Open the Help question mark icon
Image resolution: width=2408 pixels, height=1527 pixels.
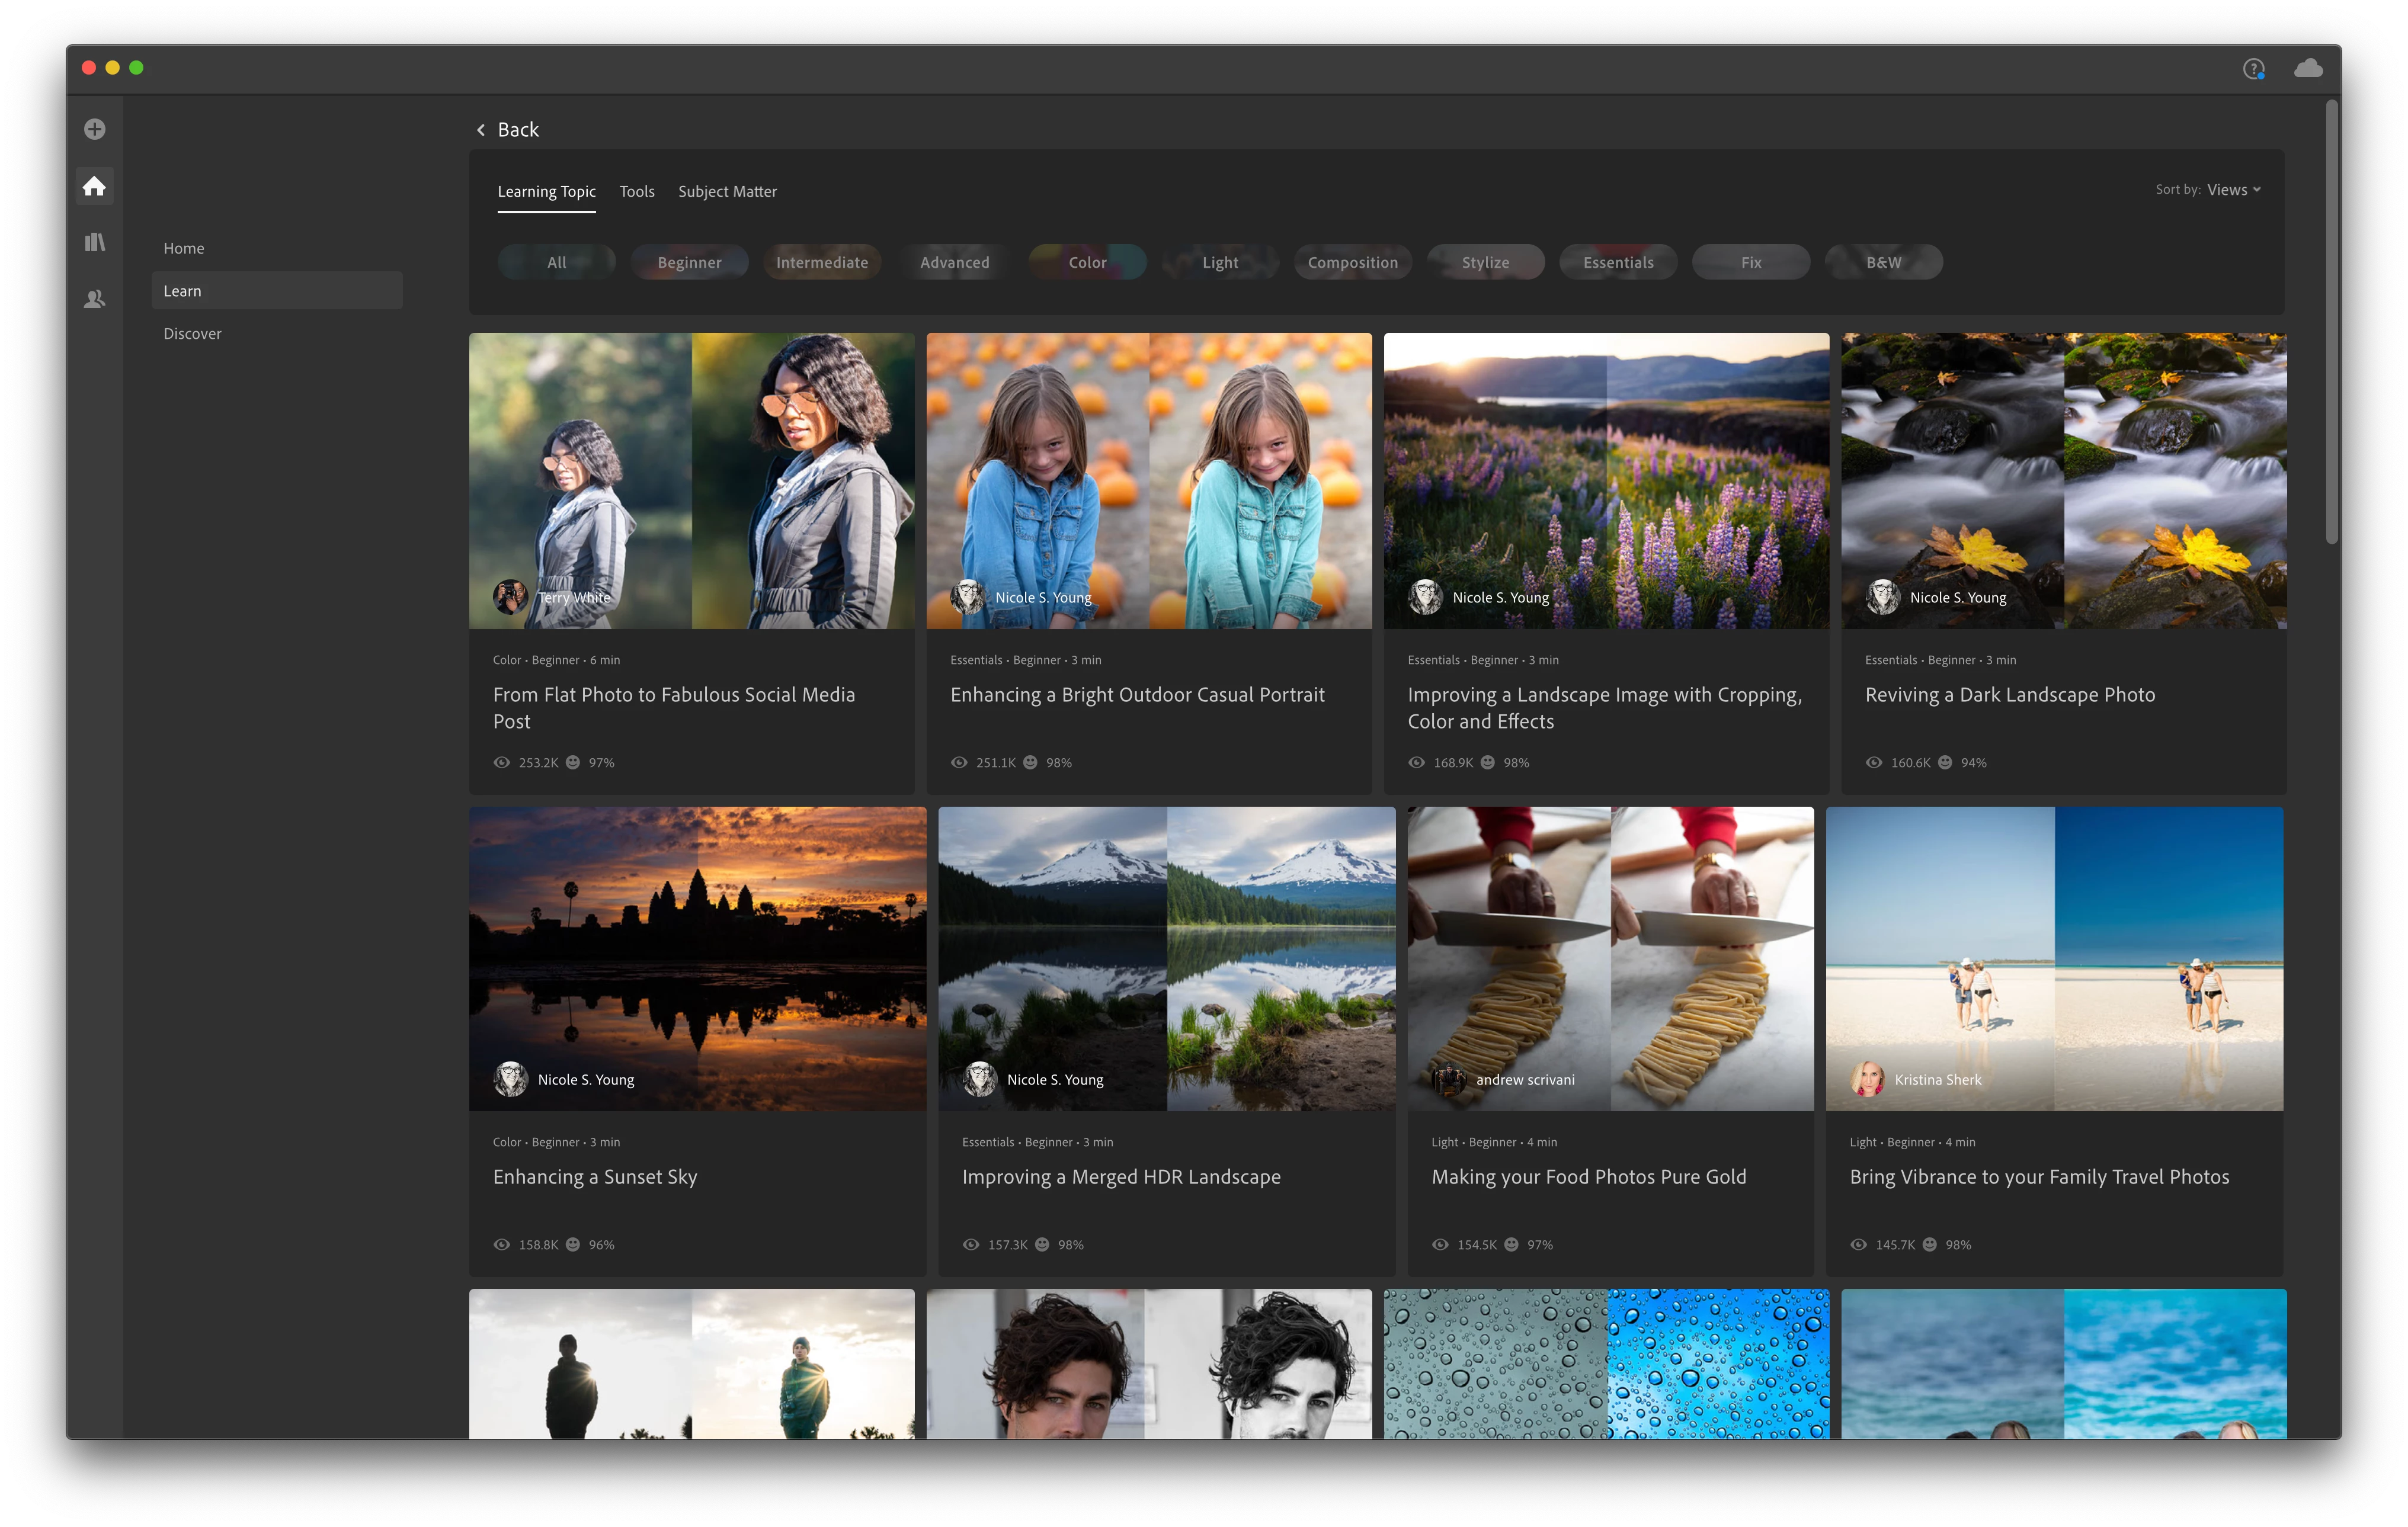tap(2253, 68)
